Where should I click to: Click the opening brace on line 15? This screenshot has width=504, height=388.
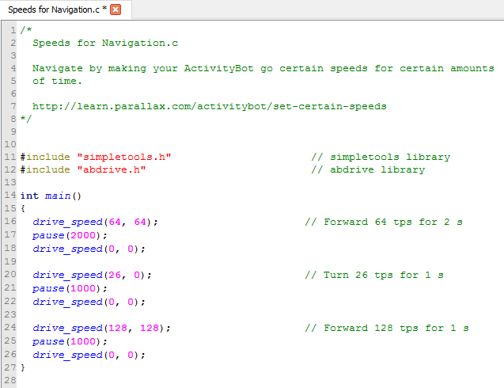(23, 209)
